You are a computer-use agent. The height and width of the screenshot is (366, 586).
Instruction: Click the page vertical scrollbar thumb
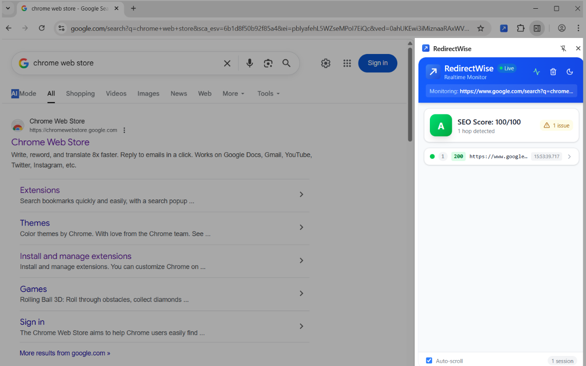pos(410,95)
